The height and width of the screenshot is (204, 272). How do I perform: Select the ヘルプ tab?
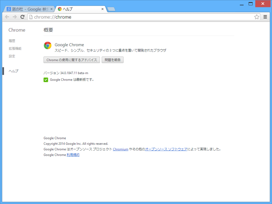(81, 9)
